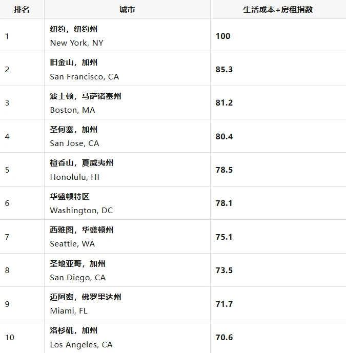Click the 排名 column header
Viewport: 346px width, 353px height.
point(22,10)
